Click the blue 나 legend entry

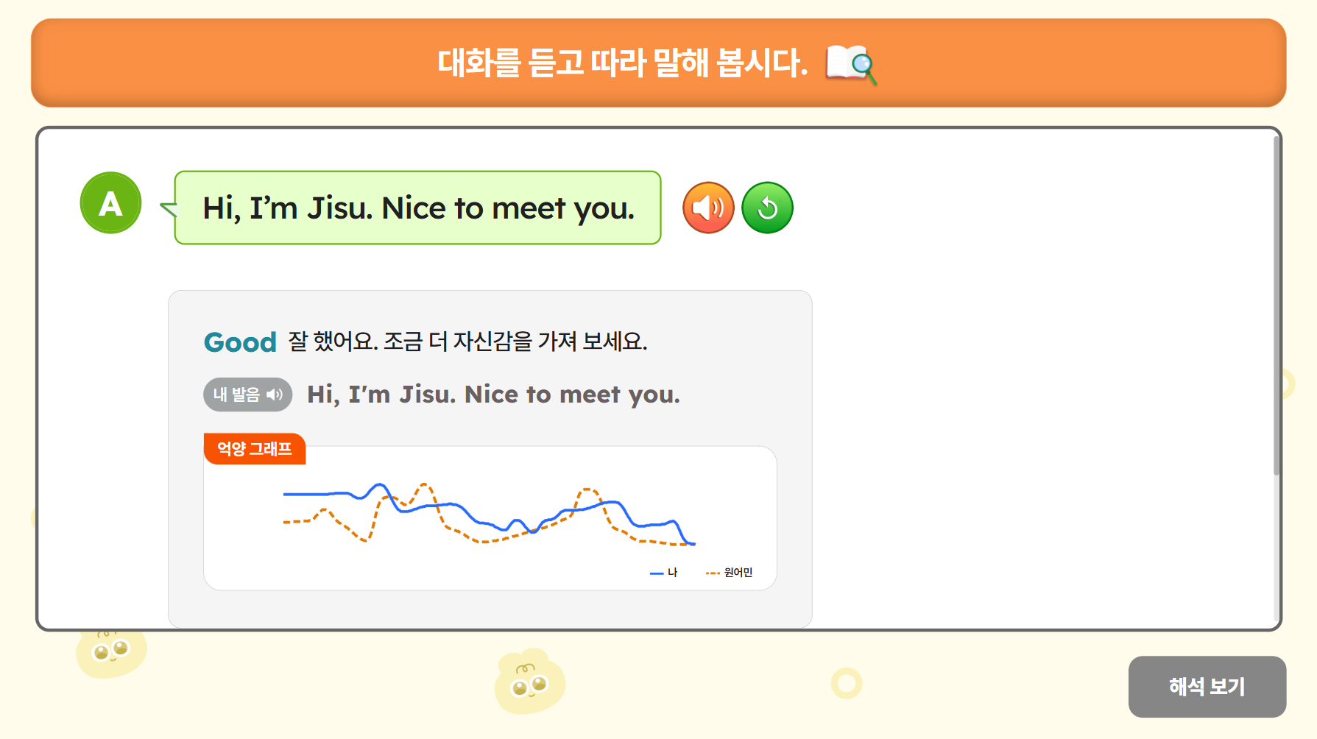[663, 573]
